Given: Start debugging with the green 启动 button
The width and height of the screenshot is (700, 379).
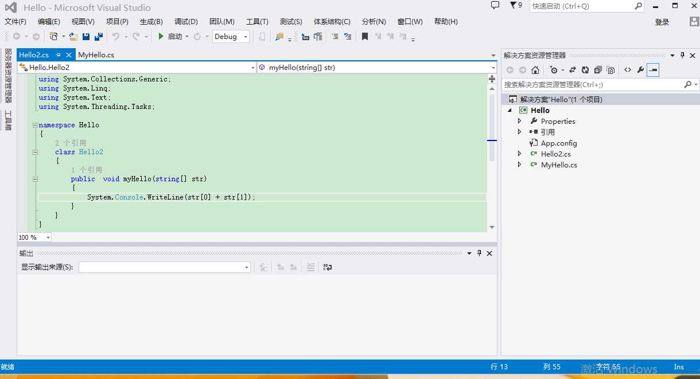Looking at the screenshot, I should pos(170,36).
